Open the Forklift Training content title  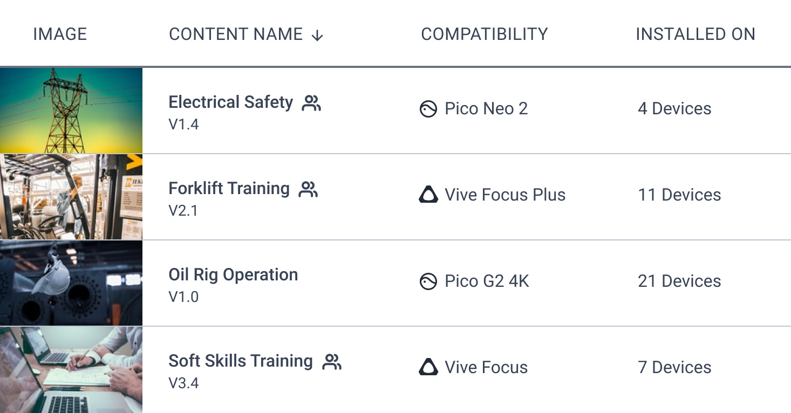point(229,188)
